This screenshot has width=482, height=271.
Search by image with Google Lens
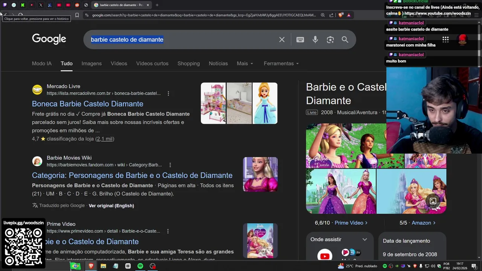pos(330,40)
